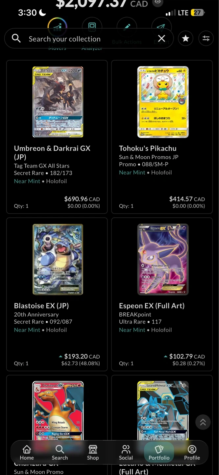Tap the scroll-to-top double chevron button
The width and height of the screenshot is (219, 475).
coord(203,422)
